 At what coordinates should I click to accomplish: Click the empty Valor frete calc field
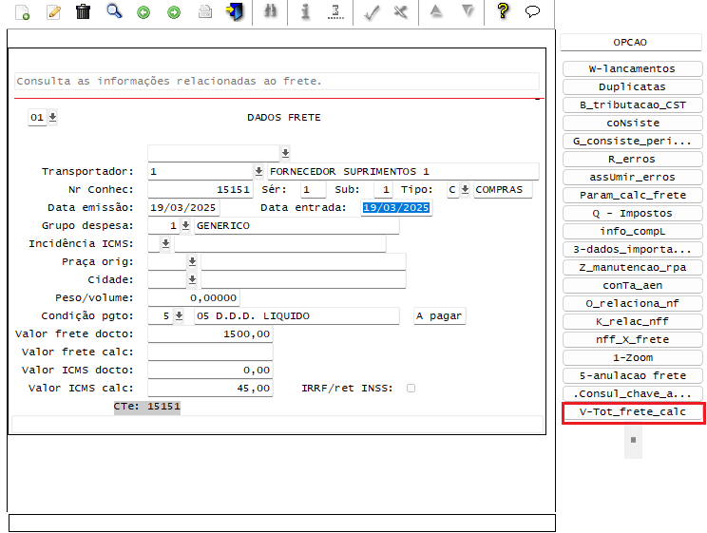pyautogui.click(x=210, y=352)
